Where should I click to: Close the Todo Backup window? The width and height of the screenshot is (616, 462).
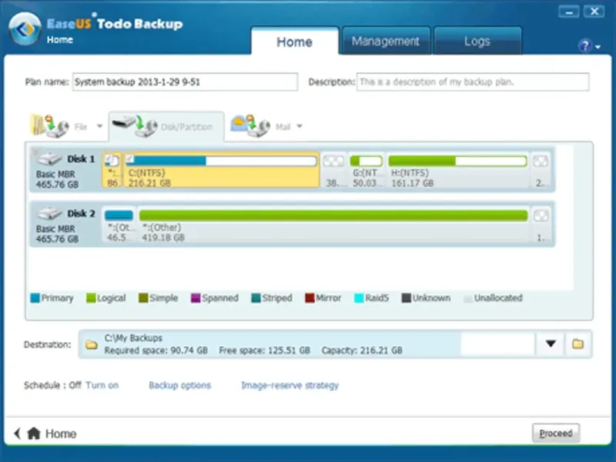pos(594,12)
